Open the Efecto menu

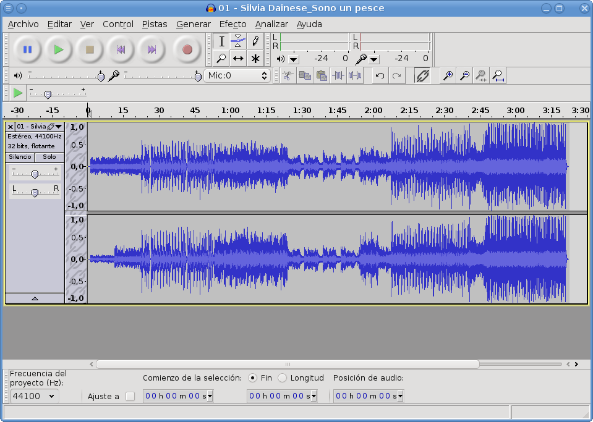(x=233, y=24)
